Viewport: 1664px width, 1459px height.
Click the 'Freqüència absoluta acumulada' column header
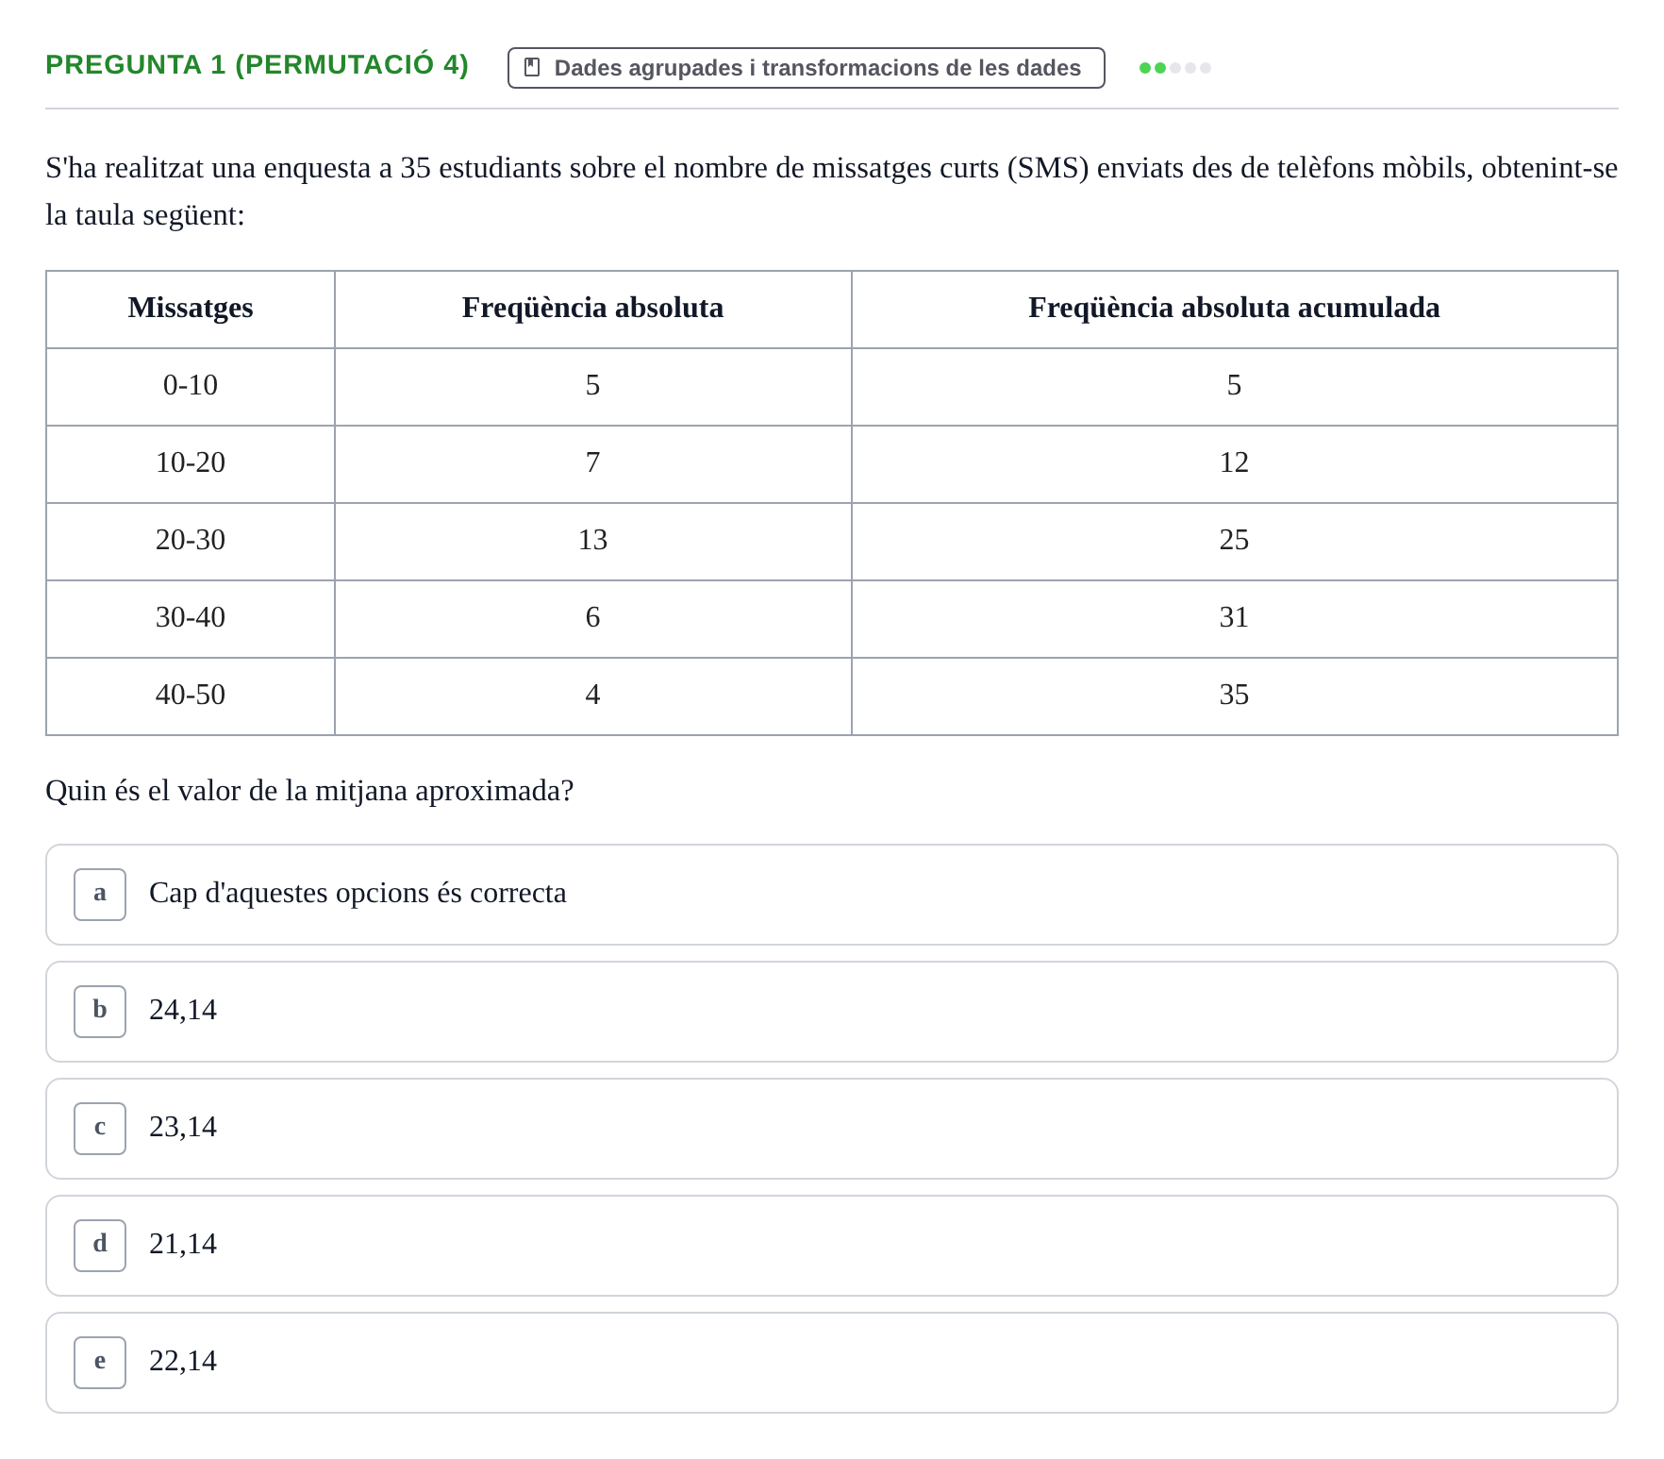coord(1235,310)
